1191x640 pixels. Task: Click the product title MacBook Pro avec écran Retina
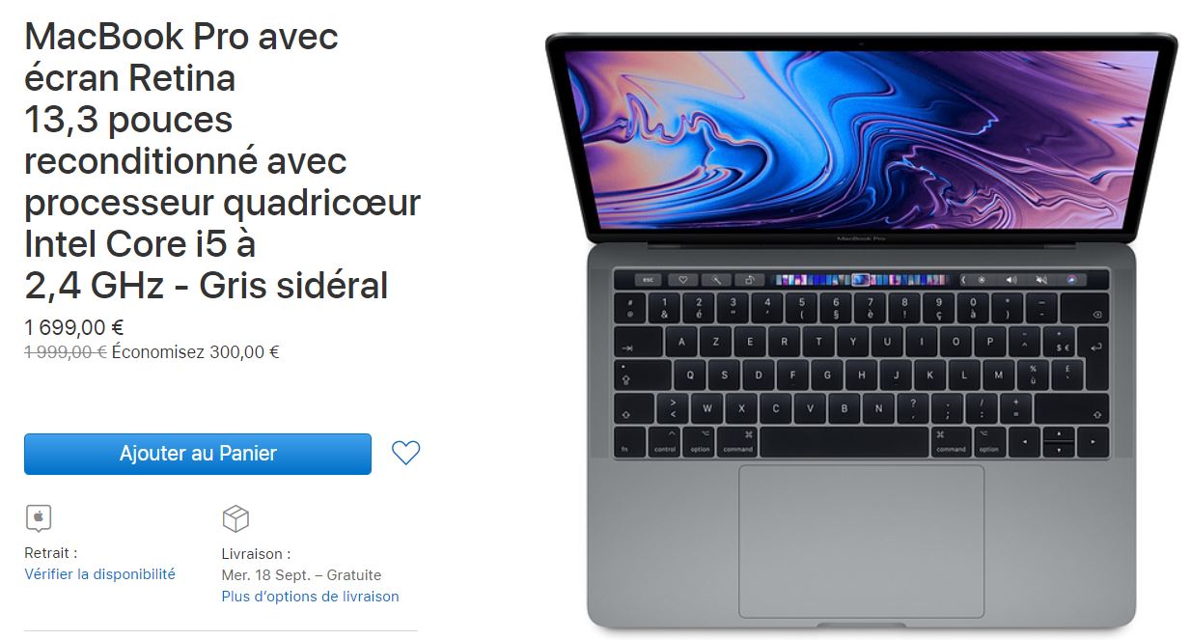pos(181,57)
